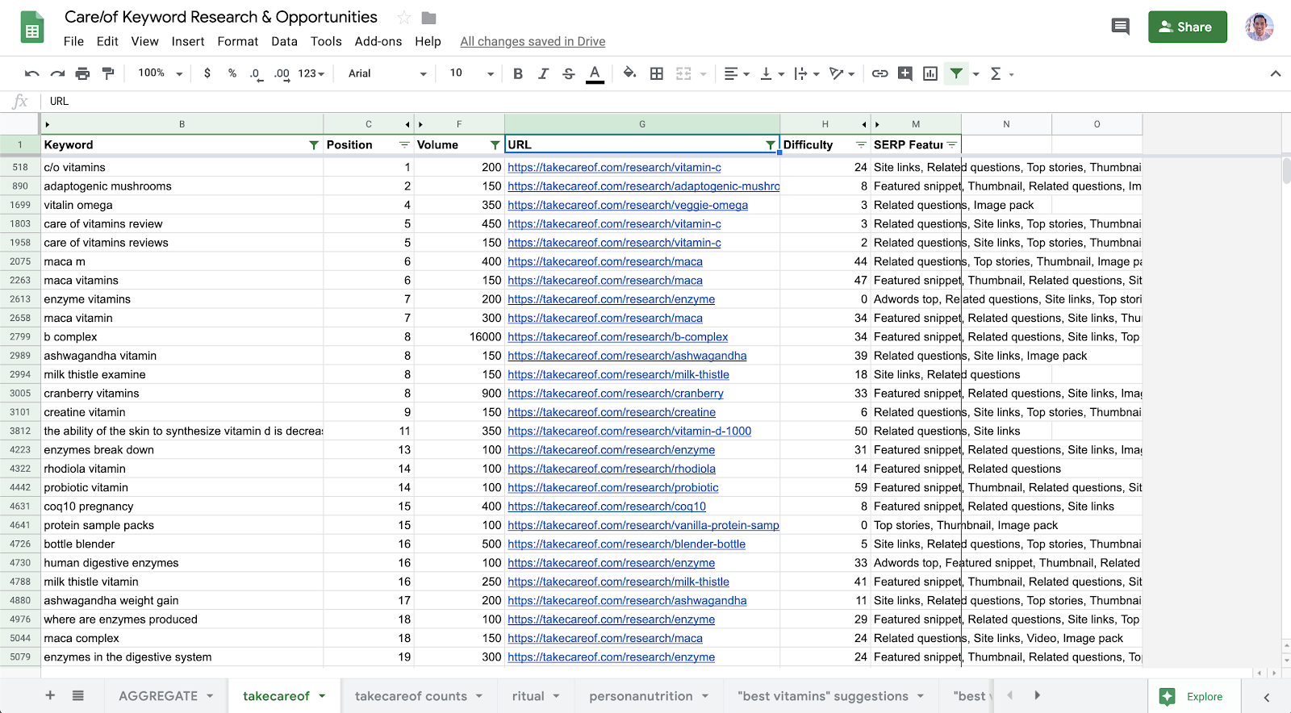Open the vertical align dropdown
Screen dimensions: 1291x713
(772, 73)
